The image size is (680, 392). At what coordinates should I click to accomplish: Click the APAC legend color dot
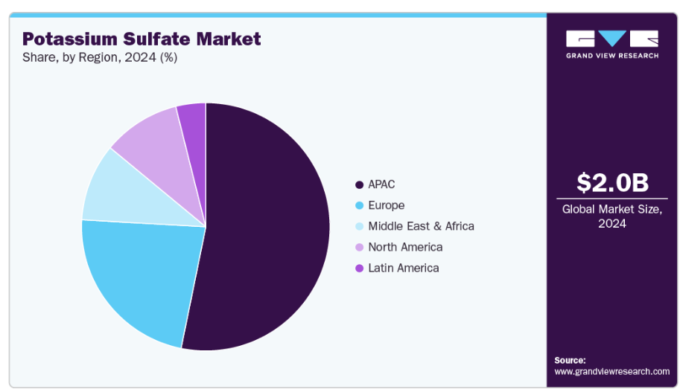point(360,184)
